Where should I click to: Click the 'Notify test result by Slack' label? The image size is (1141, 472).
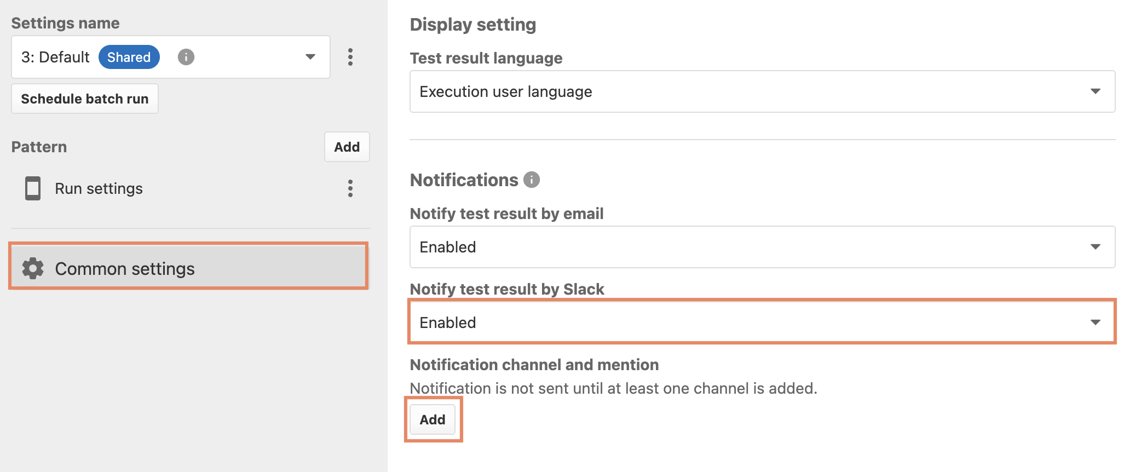click(x=507, y=289)
